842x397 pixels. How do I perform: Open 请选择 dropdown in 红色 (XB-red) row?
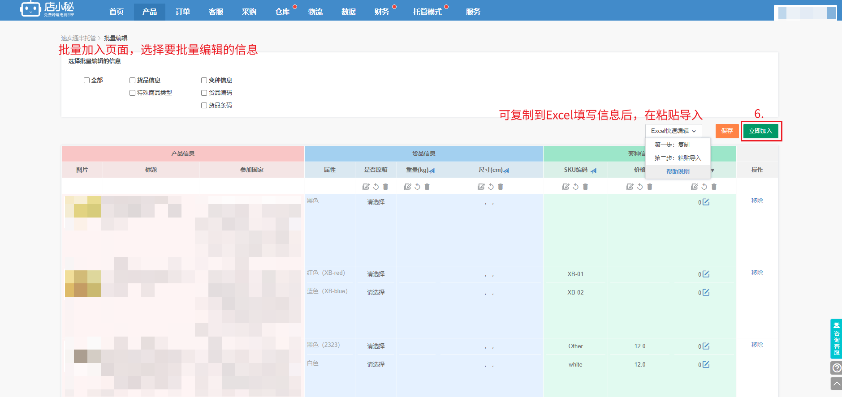[x=376, y=274]
